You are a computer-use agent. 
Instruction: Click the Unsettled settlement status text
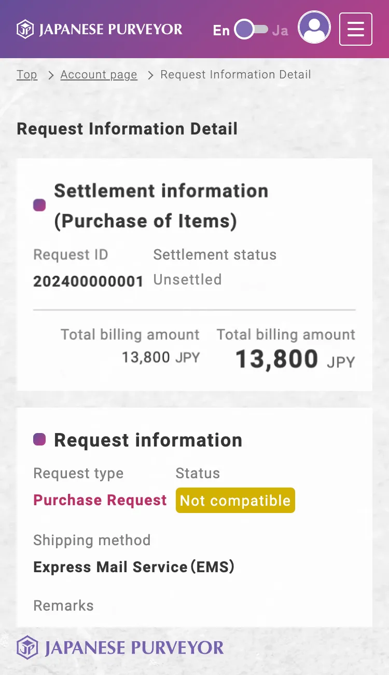187,280
